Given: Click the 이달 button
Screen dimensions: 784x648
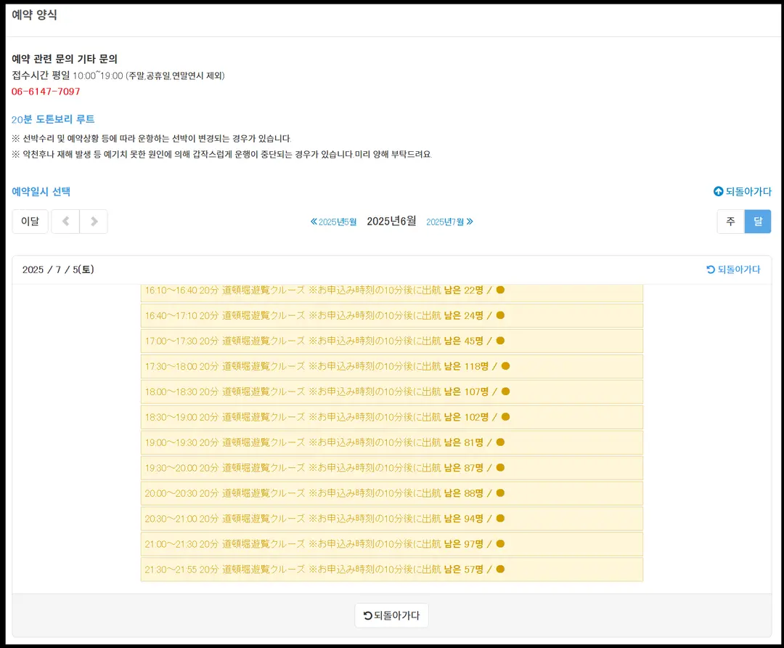Looking at the screenshot, I should [x=30, y=221].
